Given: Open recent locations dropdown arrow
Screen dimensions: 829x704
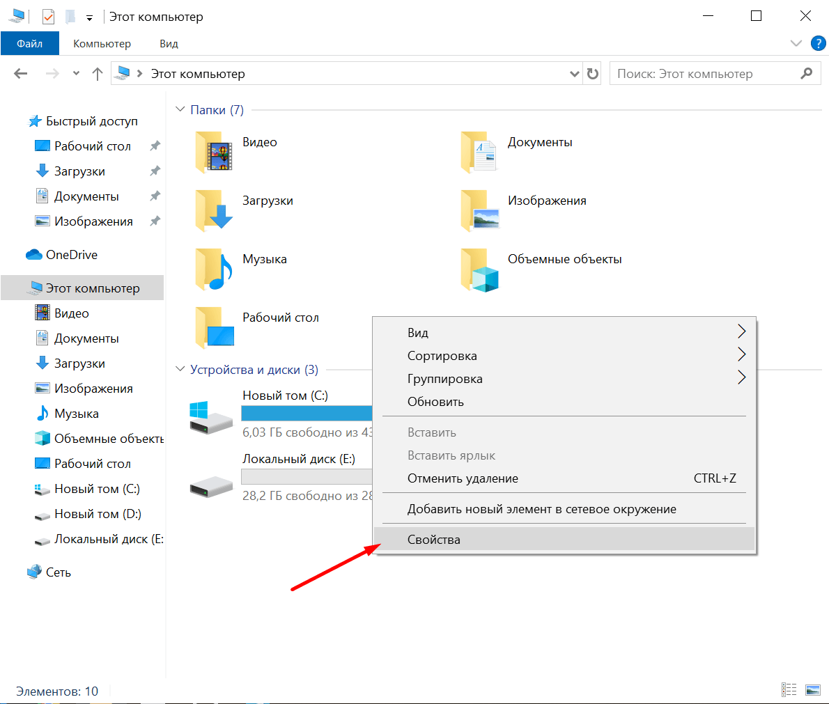Looking at the screenshot, I should 76,74.
